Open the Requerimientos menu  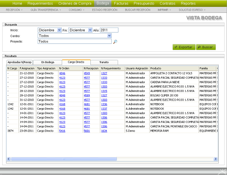coord(40,3)
